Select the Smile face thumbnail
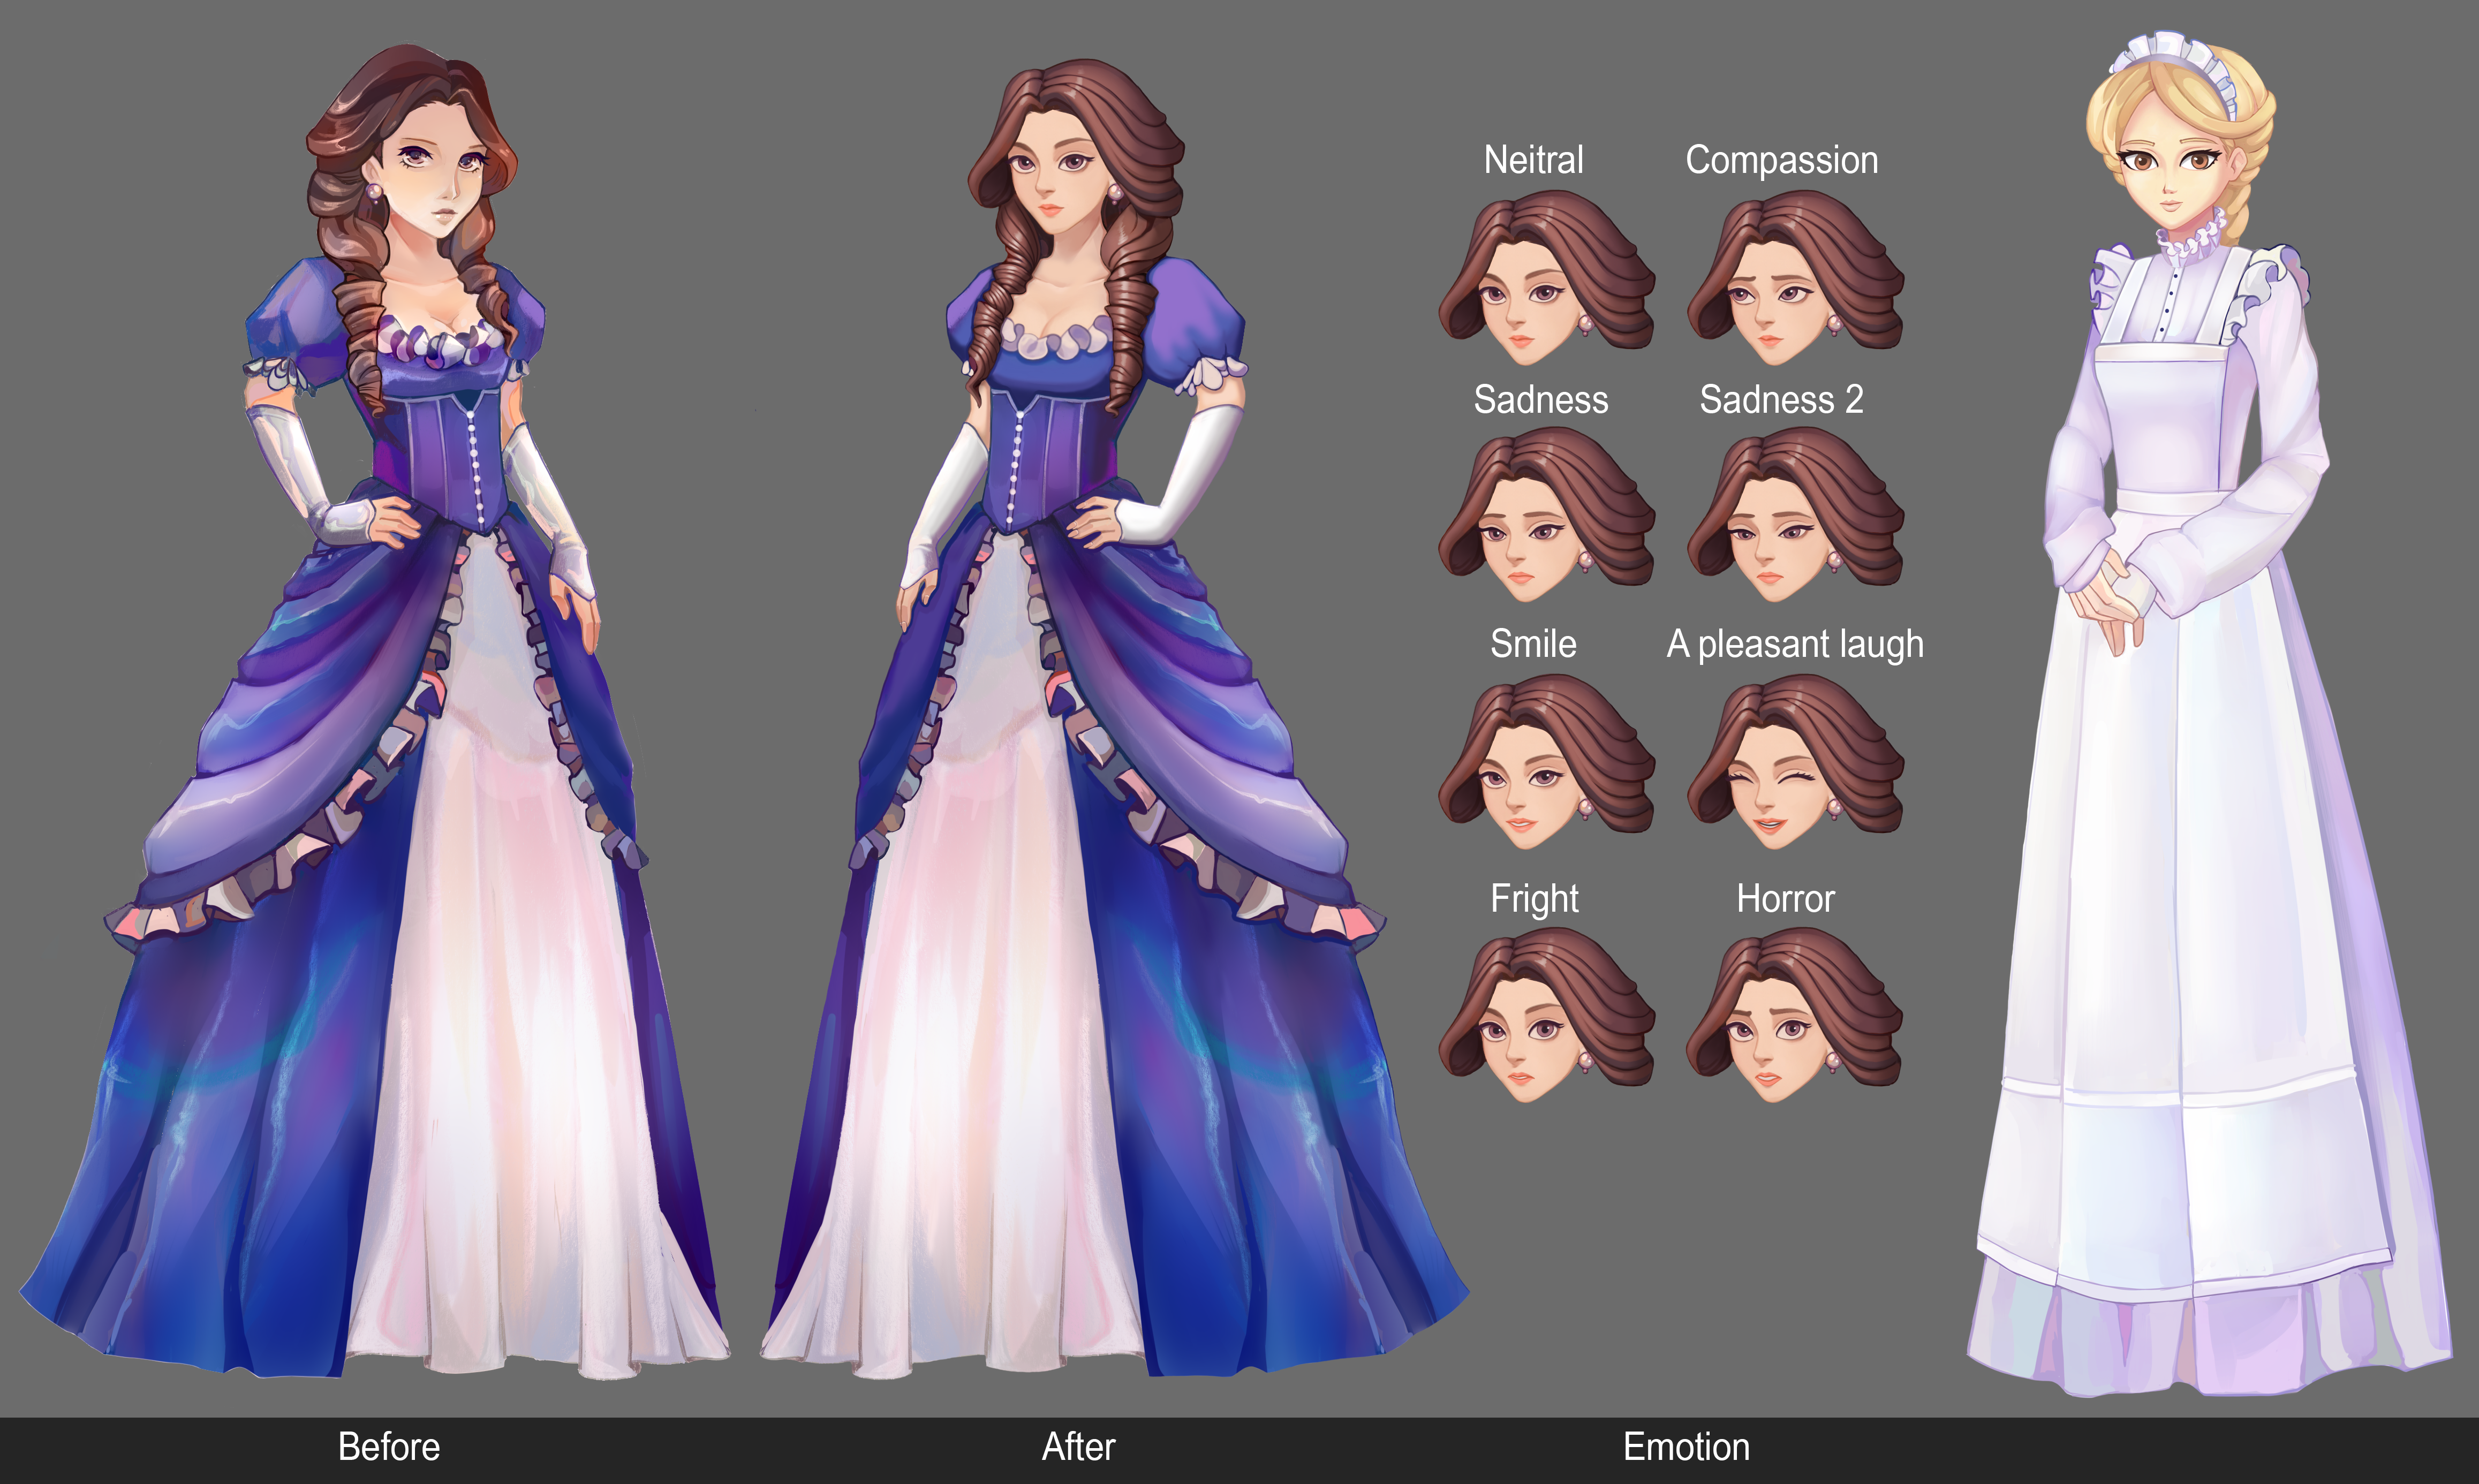Image resolution: width=2479 pixels, height=1484 pixels. coord(1546,762)
